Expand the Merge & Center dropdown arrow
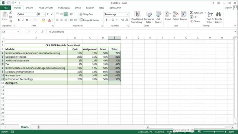This screenshot has height=134, width=238. pos(102,20)
